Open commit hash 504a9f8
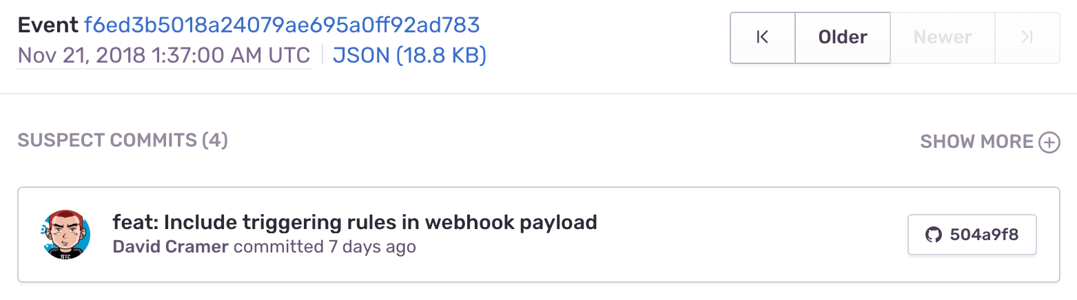 pyautogui.click(x=972, y=235)
